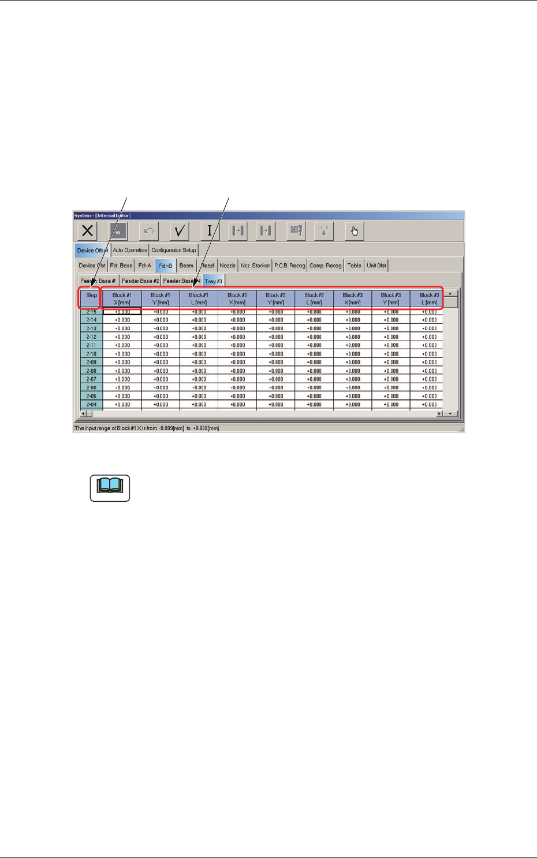Click Block #2 X cell in row 2-09
The image size is (537, 858).
[x=237, y=363]
